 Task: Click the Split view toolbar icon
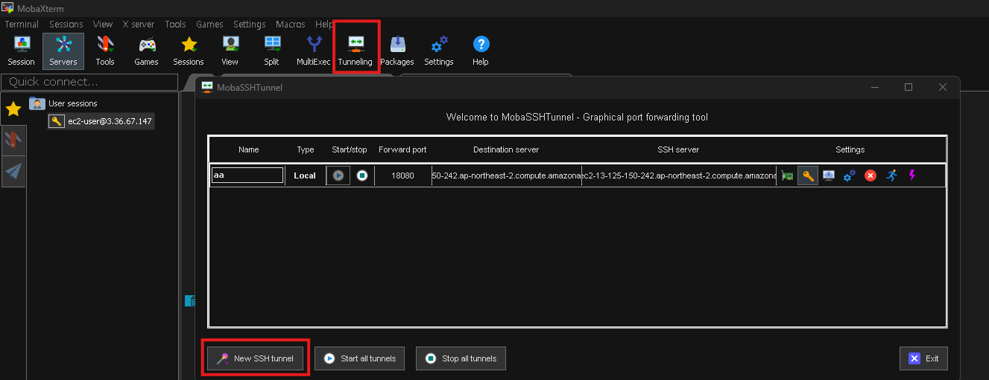point(271,49)
